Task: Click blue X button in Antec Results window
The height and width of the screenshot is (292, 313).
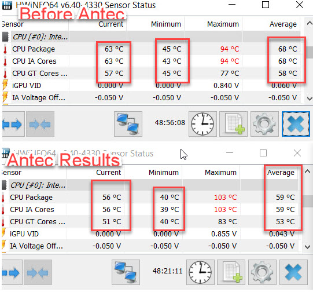Action: click(x=293, y=272)
